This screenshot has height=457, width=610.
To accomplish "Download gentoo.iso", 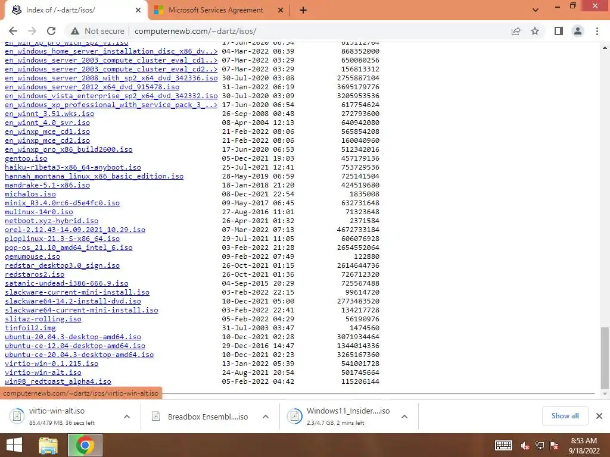I will [x=26, y=158].
